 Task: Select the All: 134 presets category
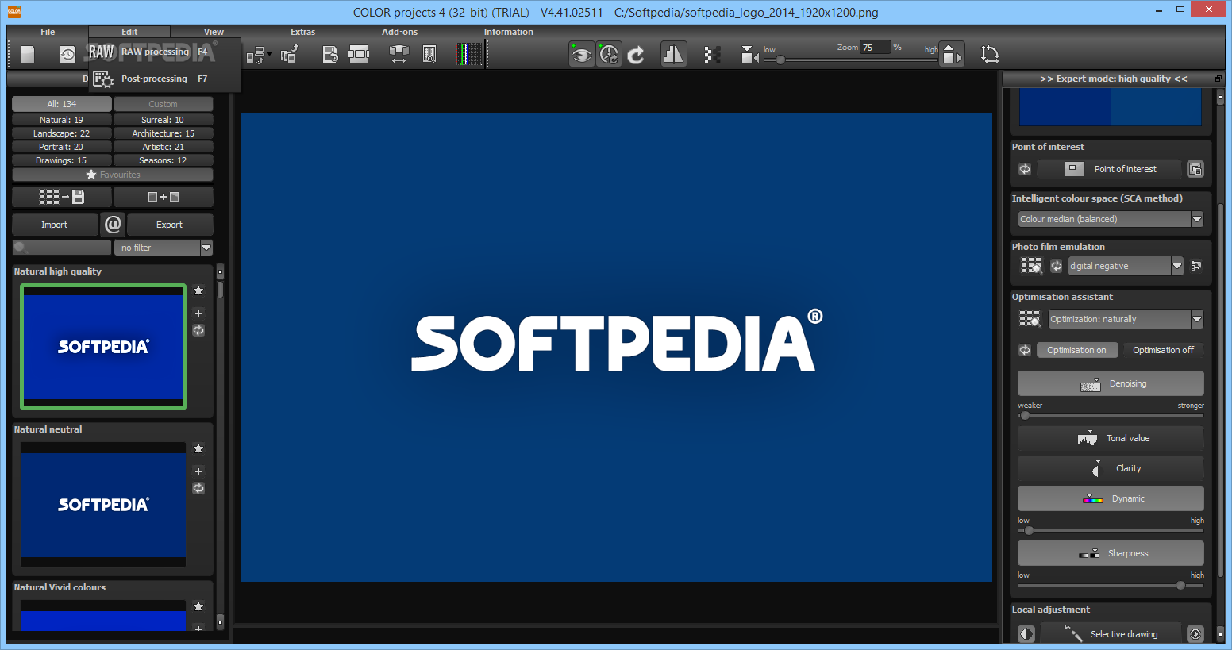pos(62,104)
